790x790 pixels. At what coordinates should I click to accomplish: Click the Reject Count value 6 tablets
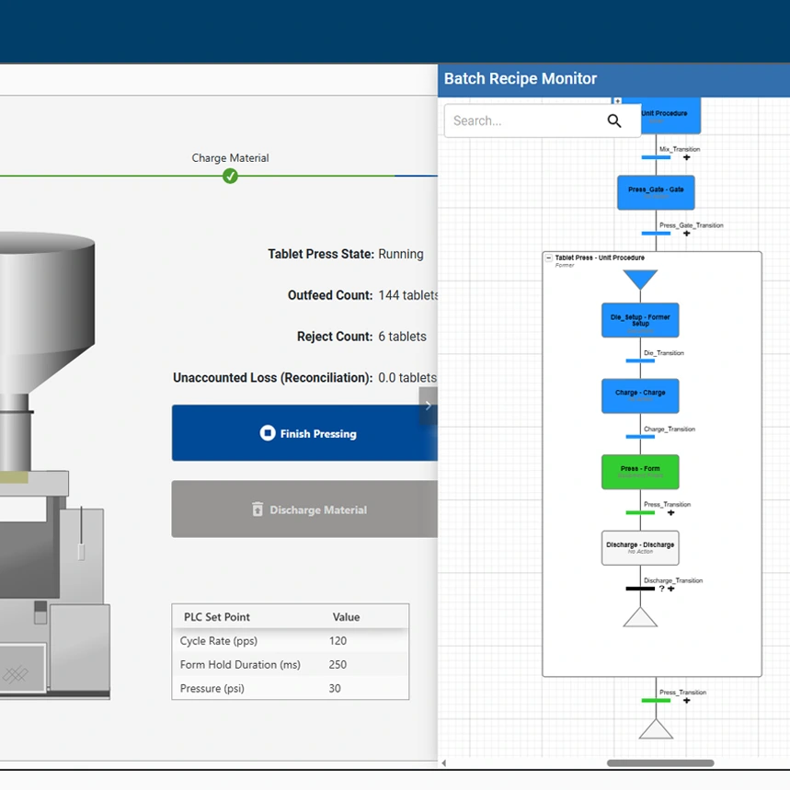[x=402, y=337]
